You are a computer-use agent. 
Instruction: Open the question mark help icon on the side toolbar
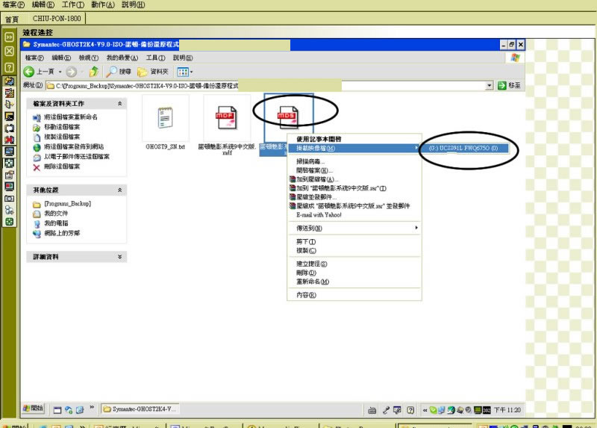[x=9, y=67]
